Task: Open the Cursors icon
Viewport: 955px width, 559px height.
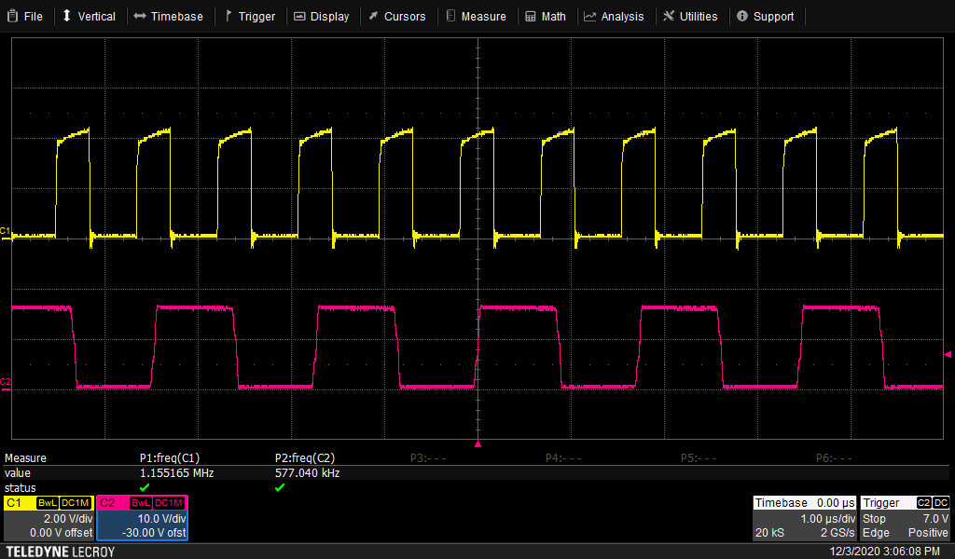Action: [371, 15]
